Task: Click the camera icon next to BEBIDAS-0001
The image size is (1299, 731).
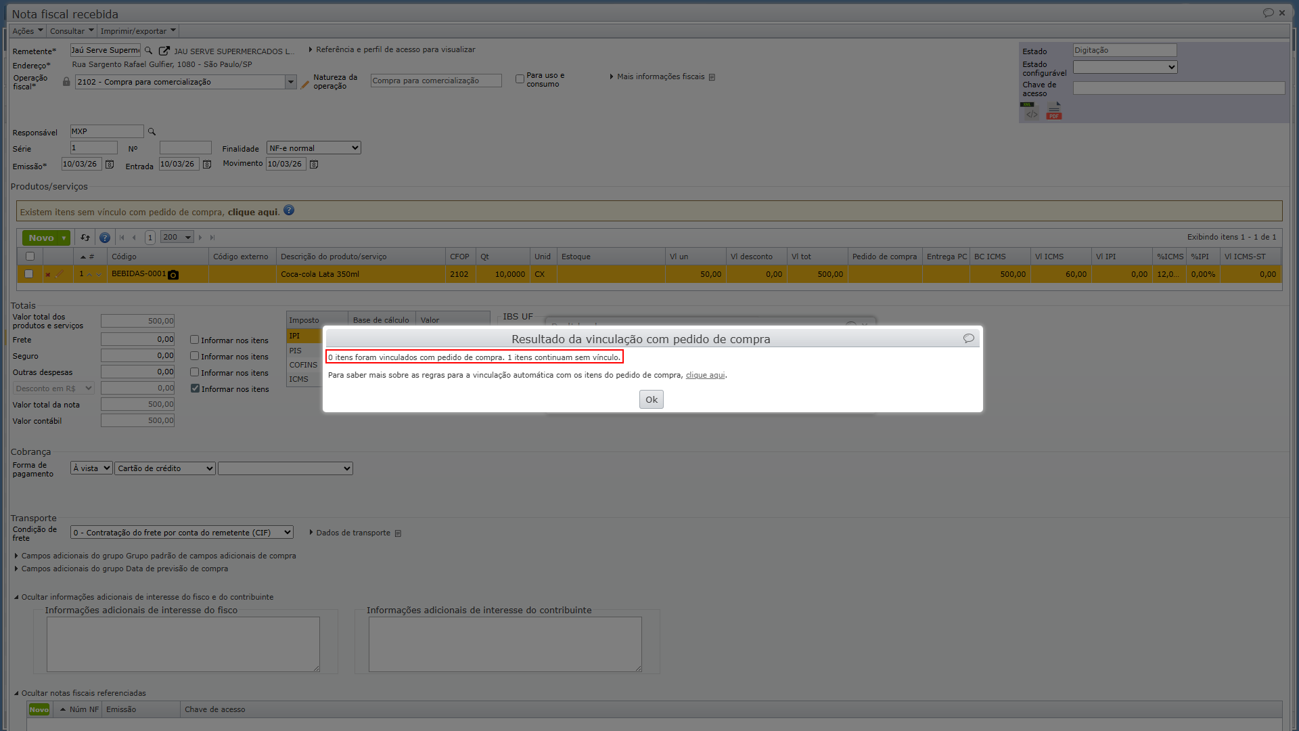Action: point(173,275)
